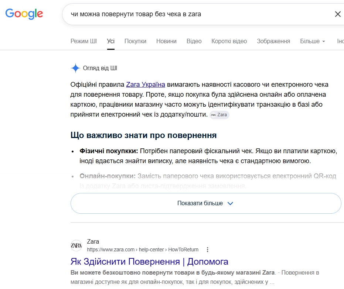
Task: Switch to the Покупки tab
Action: (135, 41)
